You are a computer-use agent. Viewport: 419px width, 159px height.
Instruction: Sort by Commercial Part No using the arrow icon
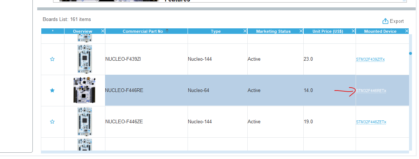click(x=167, y=31)
